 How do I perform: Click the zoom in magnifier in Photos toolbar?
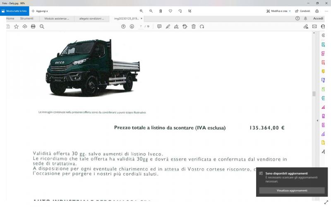(x=141, y=11)
